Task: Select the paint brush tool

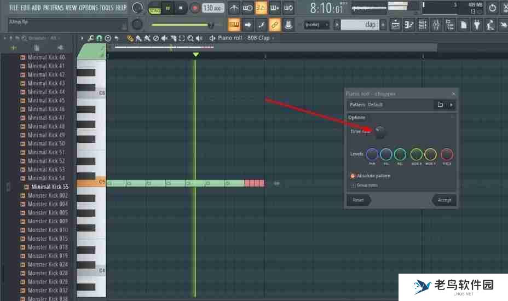Action: click(138, 38)
